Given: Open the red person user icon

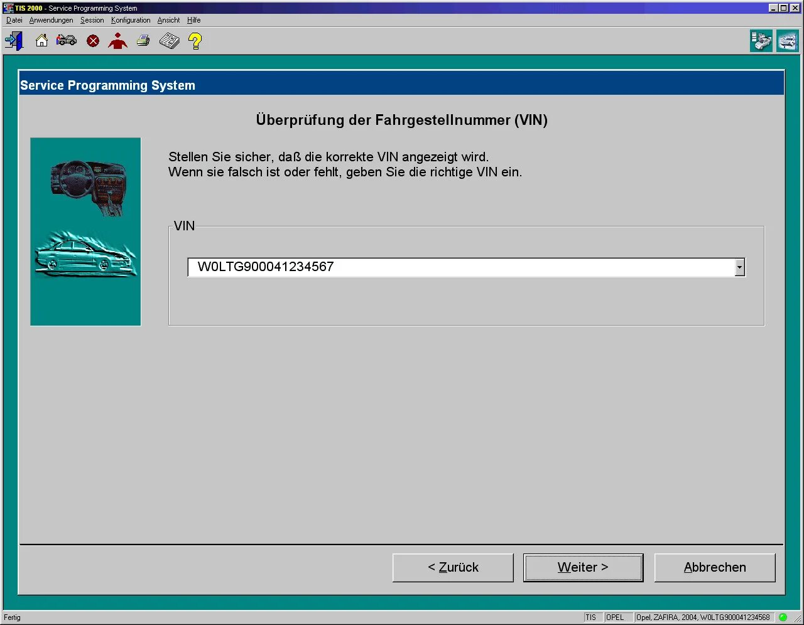Looking at the screenshot, I should coord(118,41).
